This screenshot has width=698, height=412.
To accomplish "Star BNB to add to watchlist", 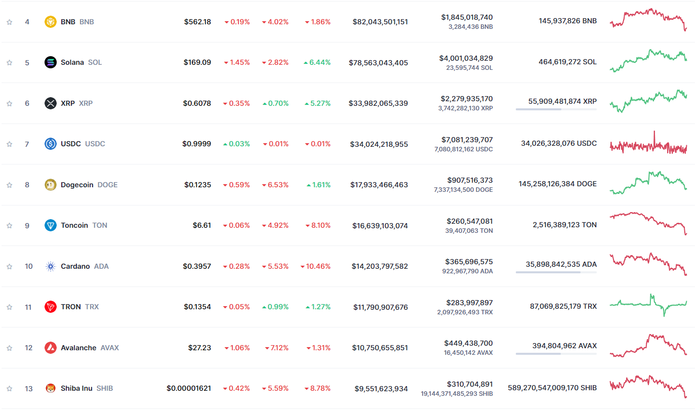I will (x=9, y=22).
